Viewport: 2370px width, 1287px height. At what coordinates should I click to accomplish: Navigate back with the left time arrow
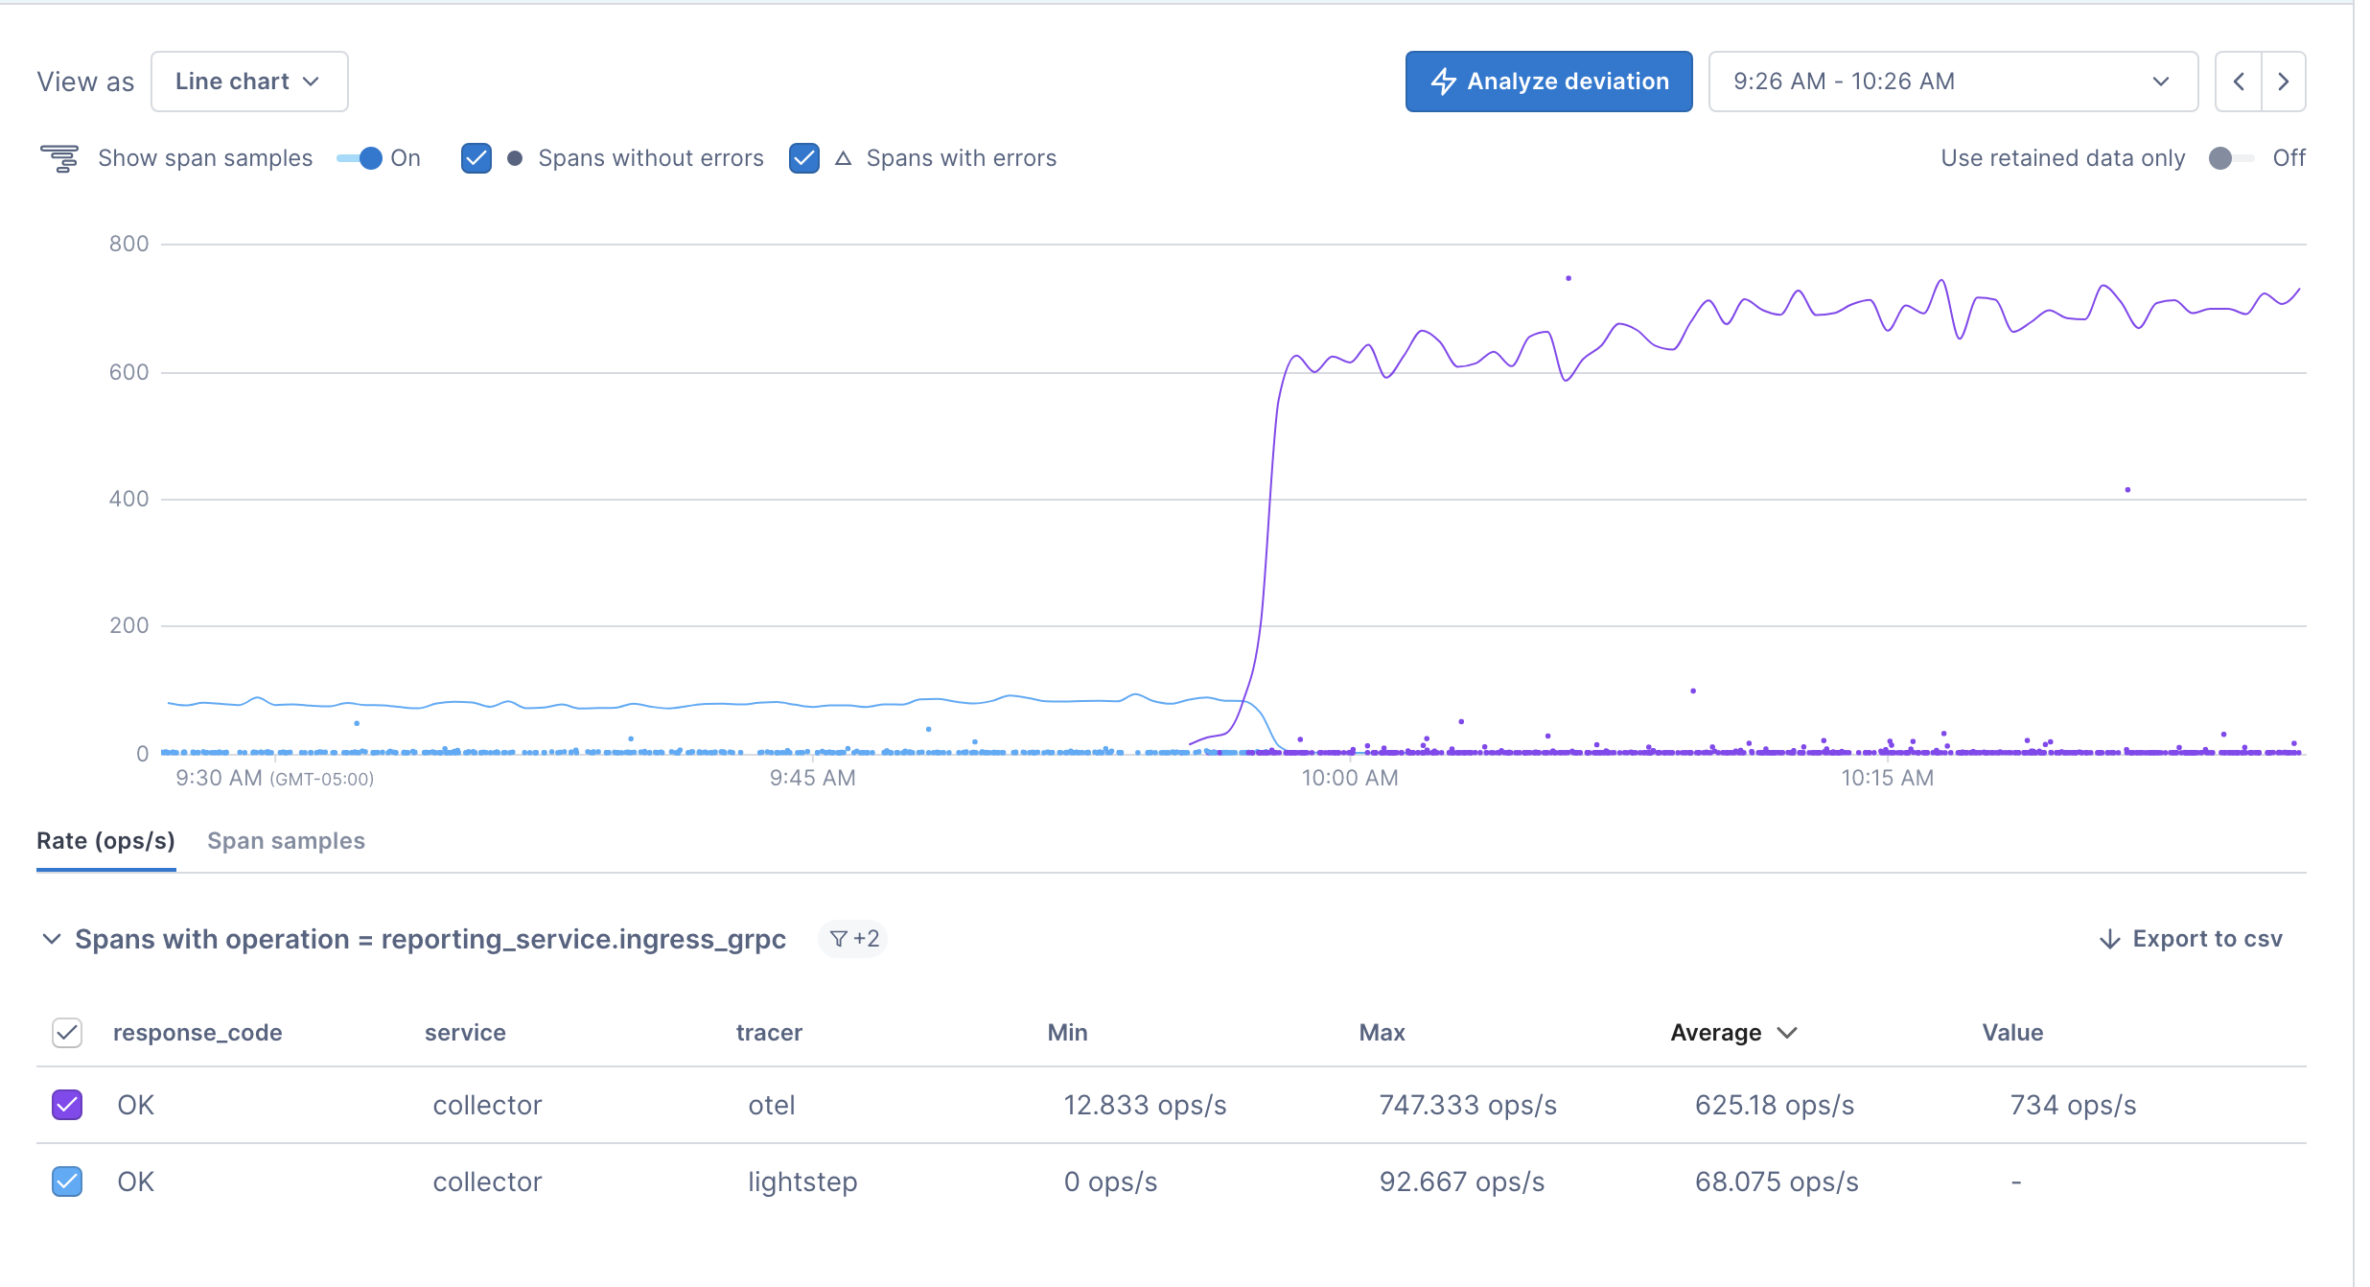2238,82
